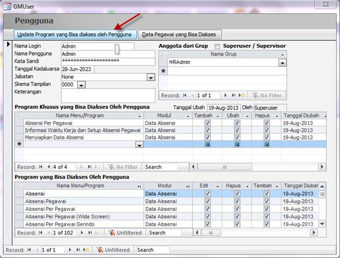Uncheck Edit for Absensi row

point(208,193)
